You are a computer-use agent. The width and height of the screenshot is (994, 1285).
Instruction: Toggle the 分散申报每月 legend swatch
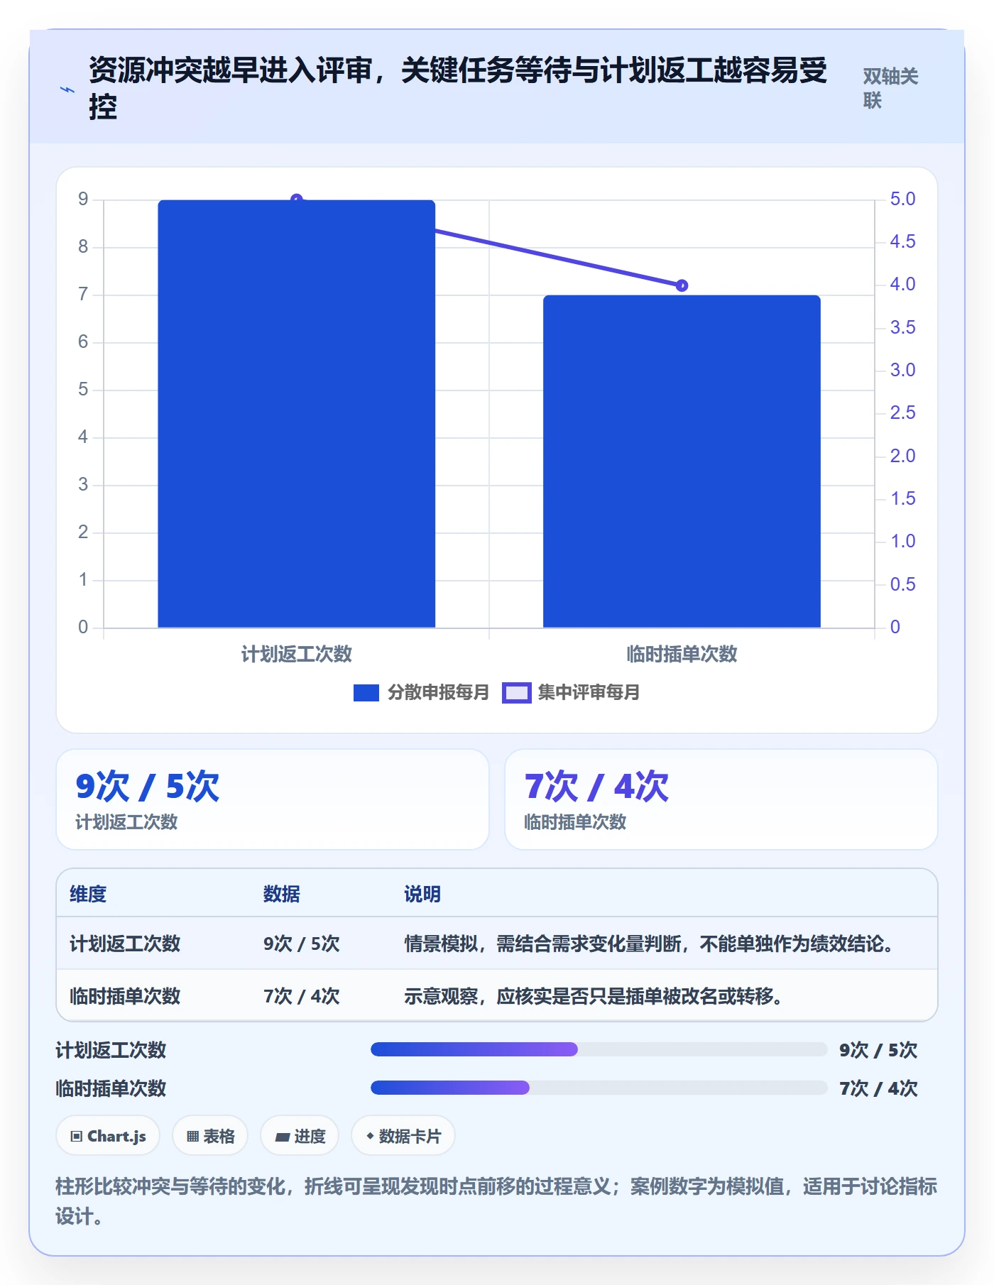[366, 692]
